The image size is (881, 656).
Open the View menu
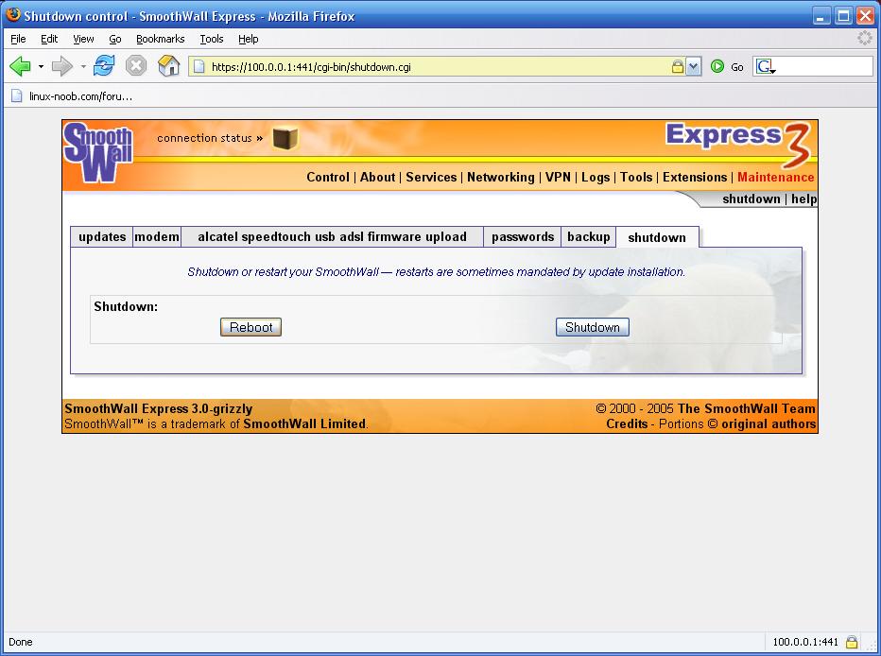[x=83, y=39]
